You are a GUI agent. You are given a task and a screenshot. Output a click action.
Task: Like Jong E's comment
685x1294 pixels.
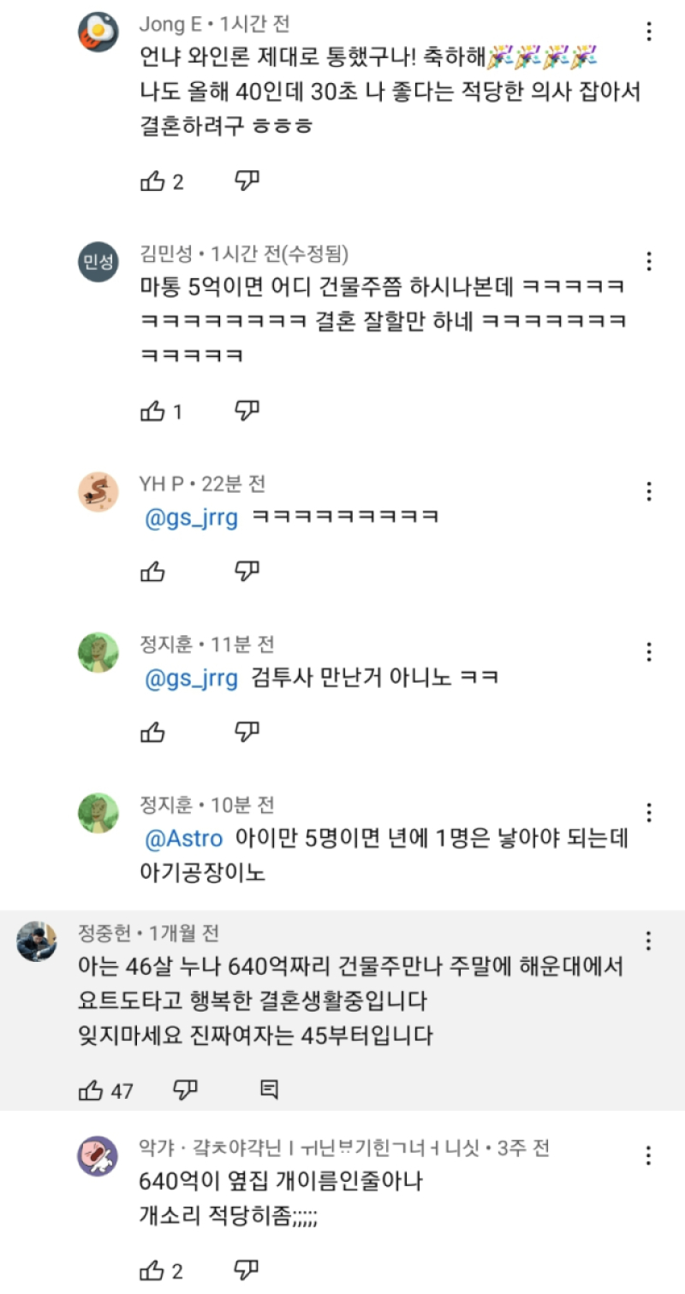pos(152,181)
